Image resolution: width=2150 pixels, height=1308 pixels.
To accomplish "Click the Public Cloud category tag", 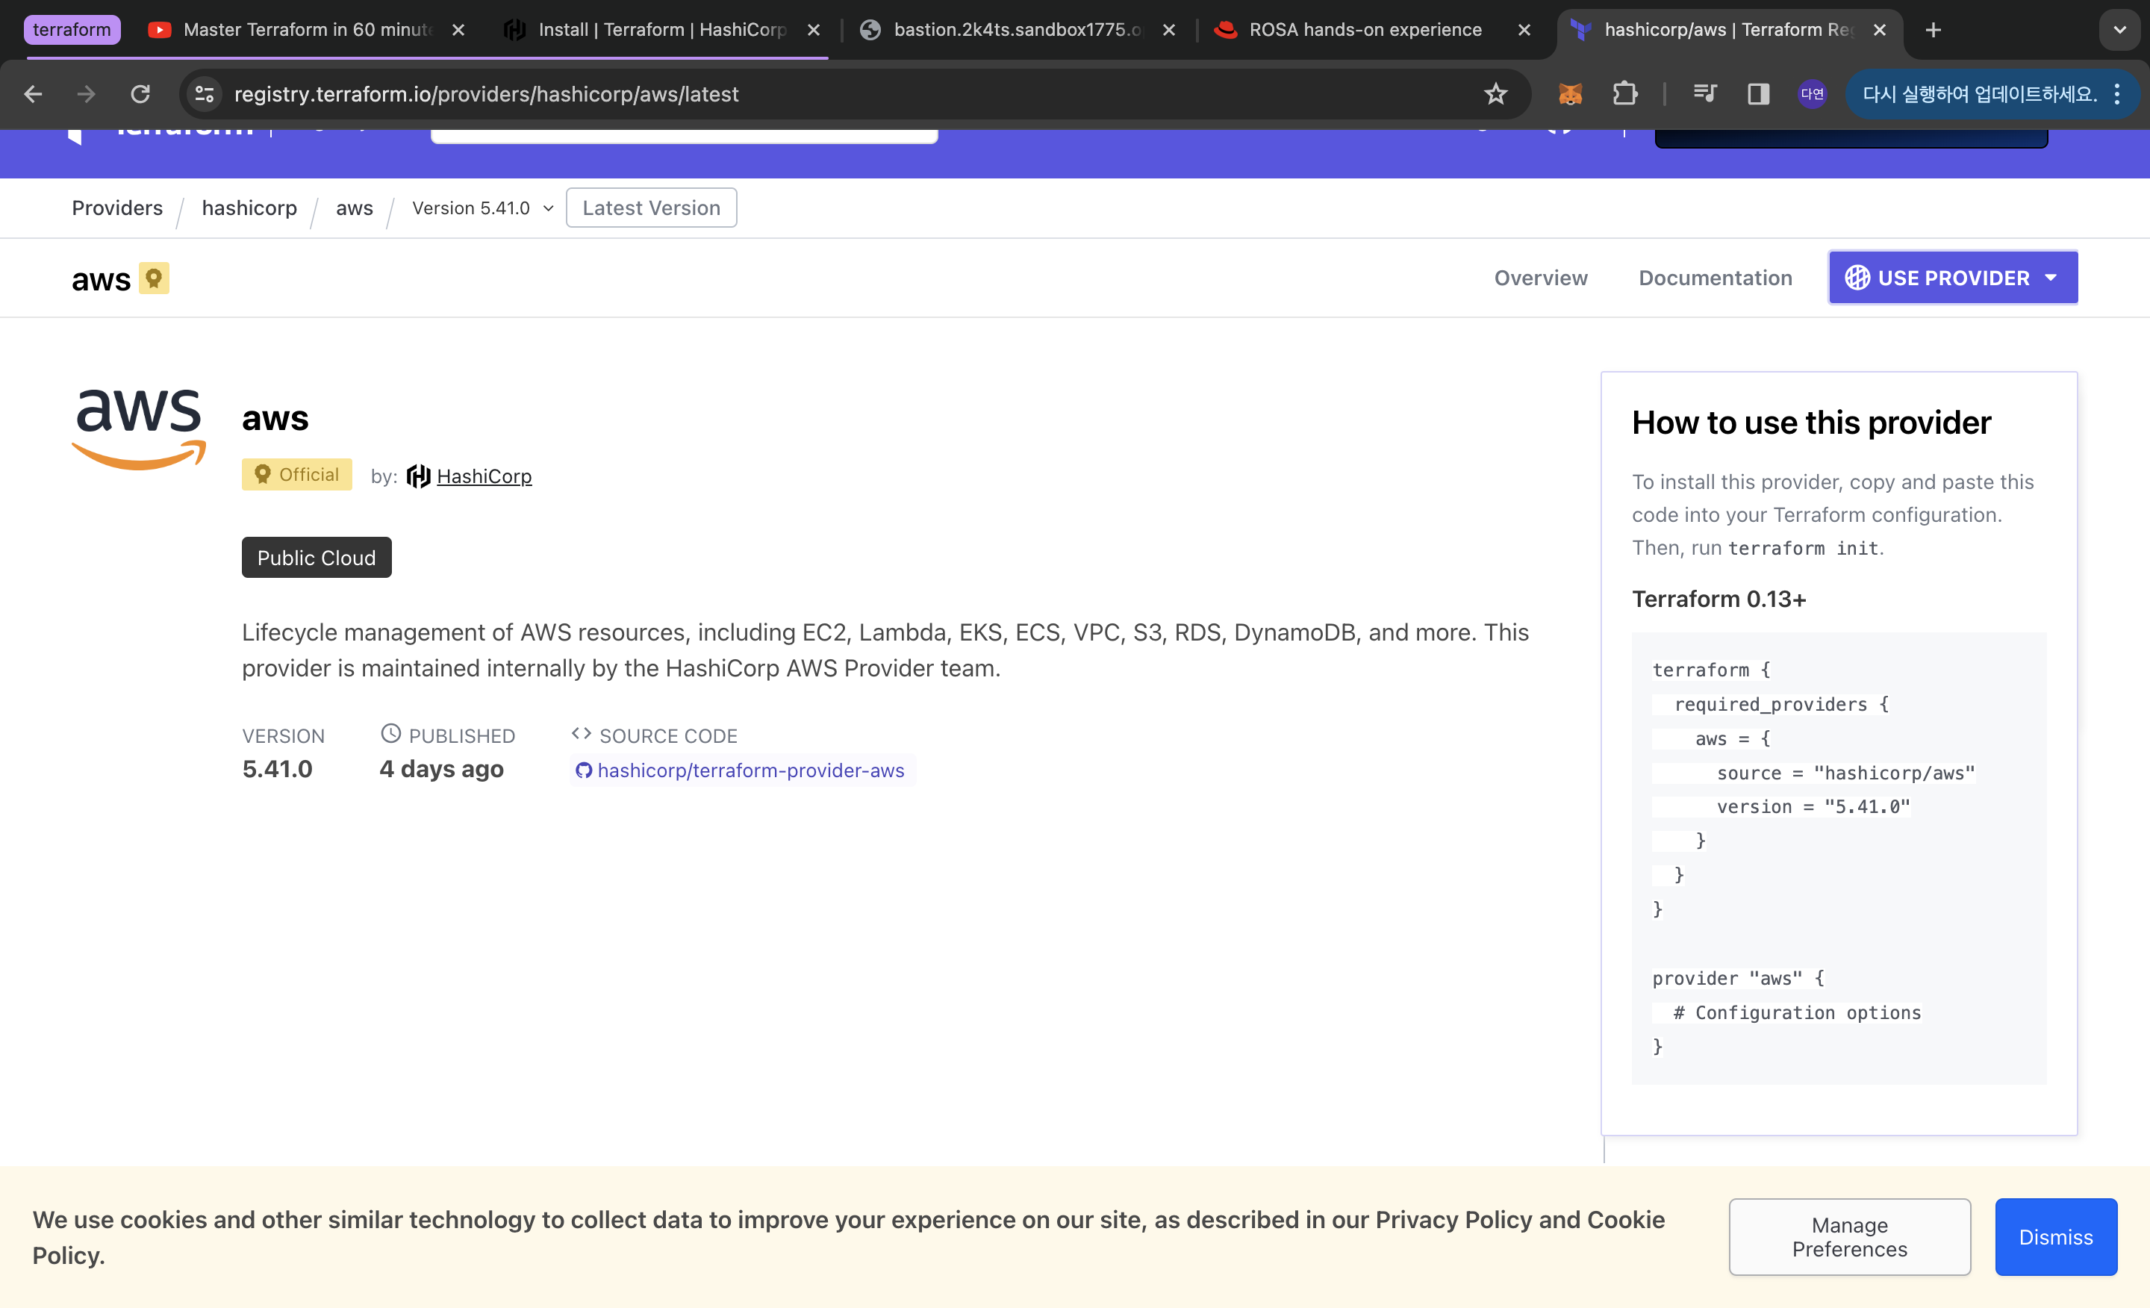I will (x=316, y=558).
